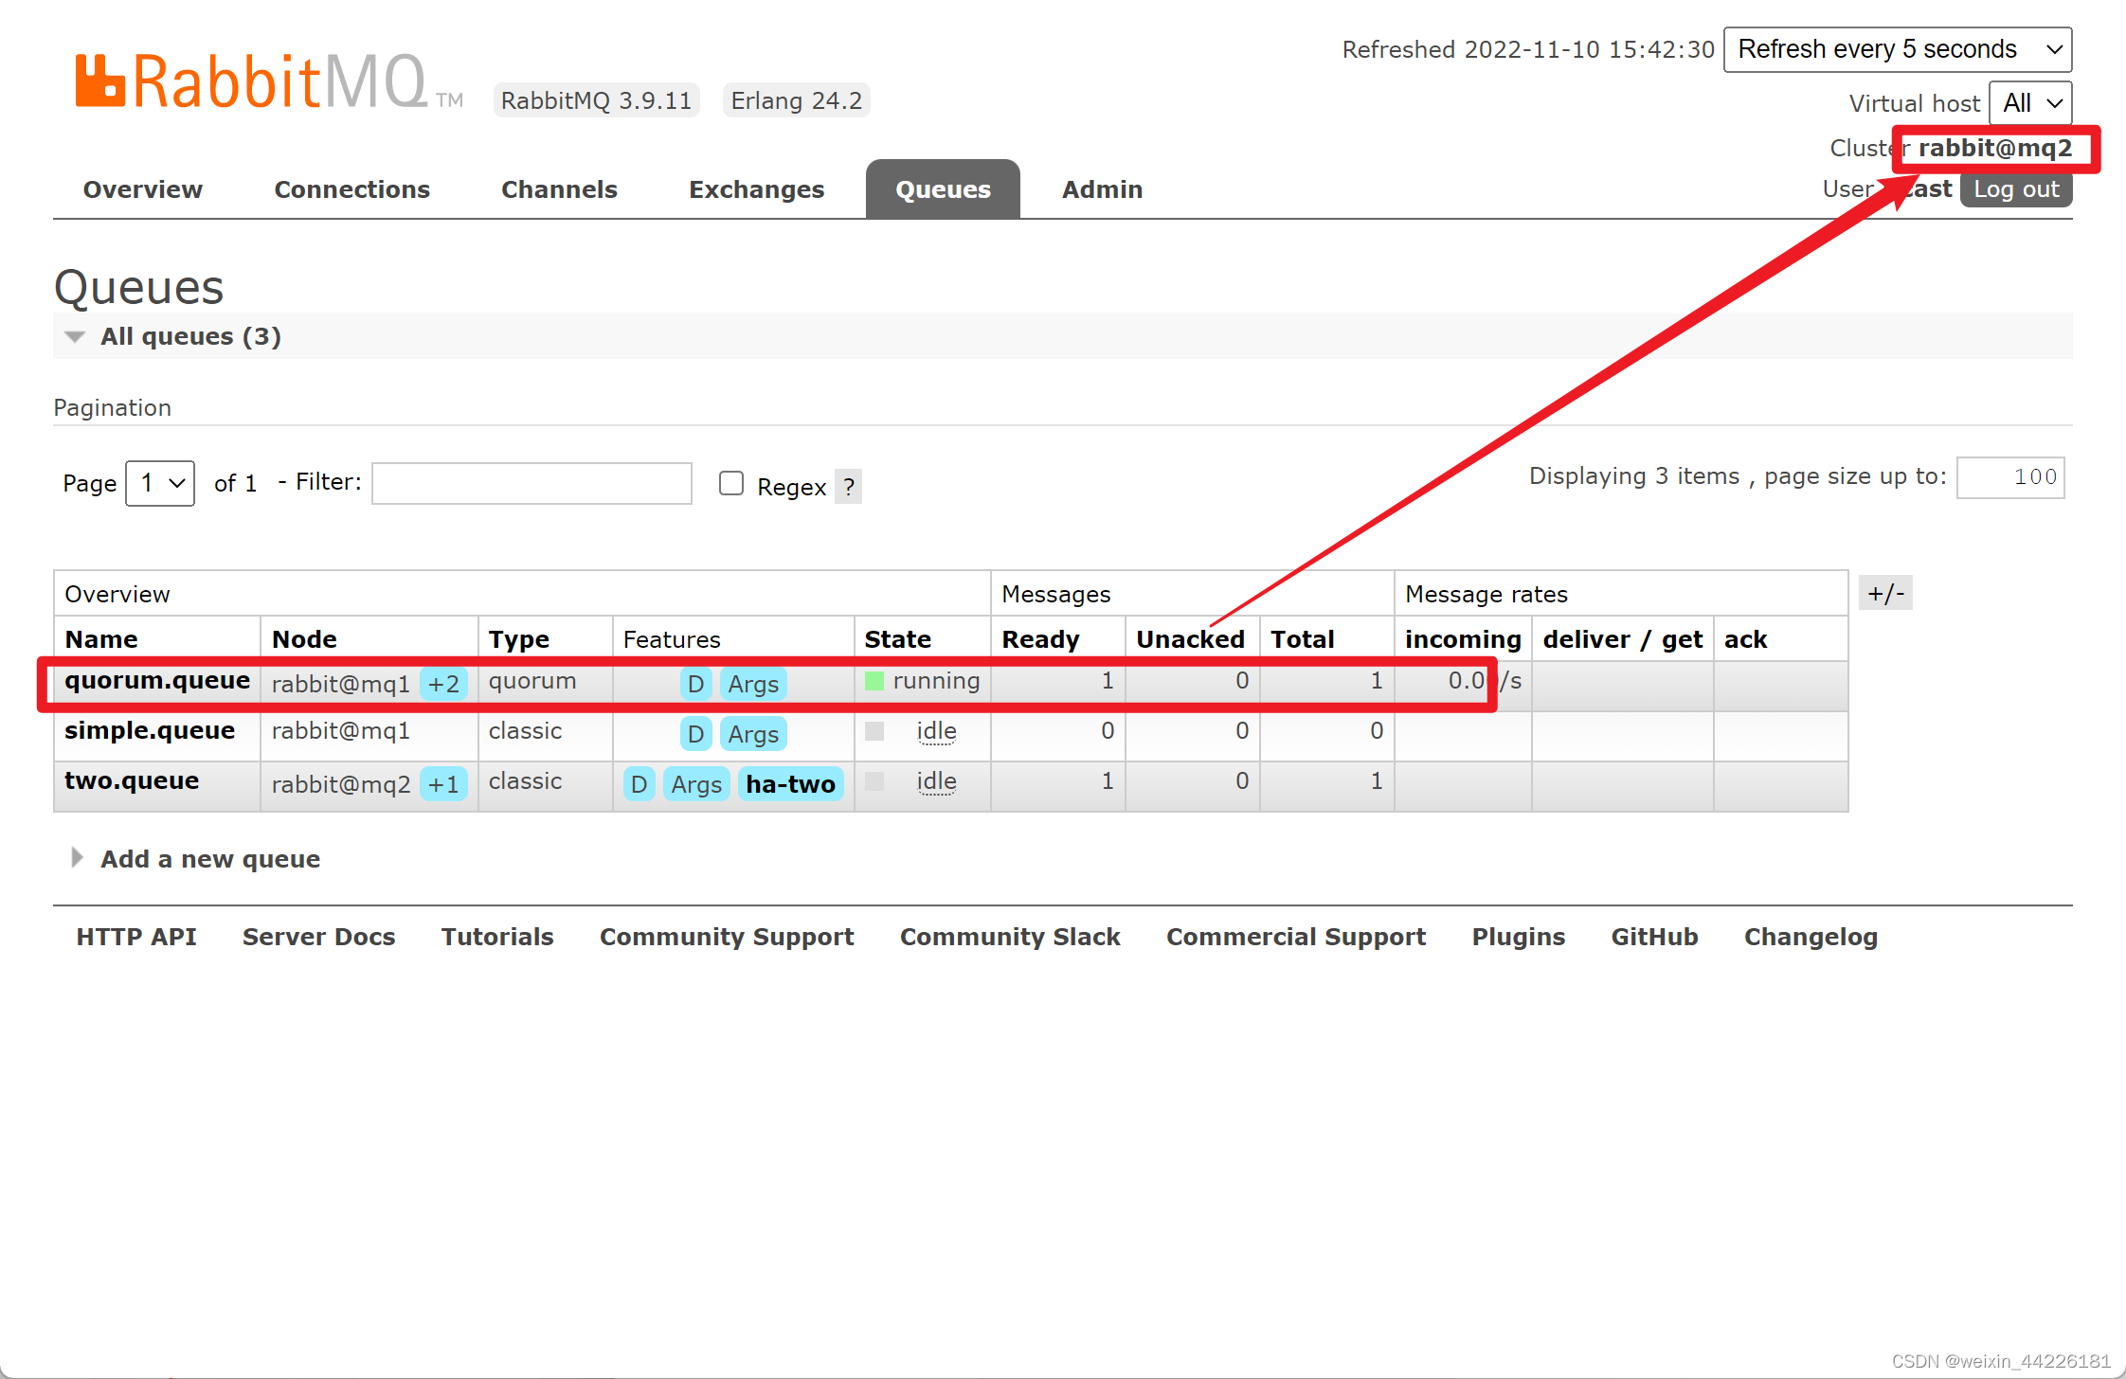This screenshot has width=2126, height=1379.
Task: Click the D feature badge of quorum.queue
Action: [695, 684]
